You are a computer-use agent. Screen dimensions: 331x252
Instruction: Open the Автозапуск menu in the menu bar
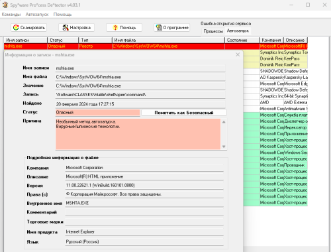pos(37,15)
